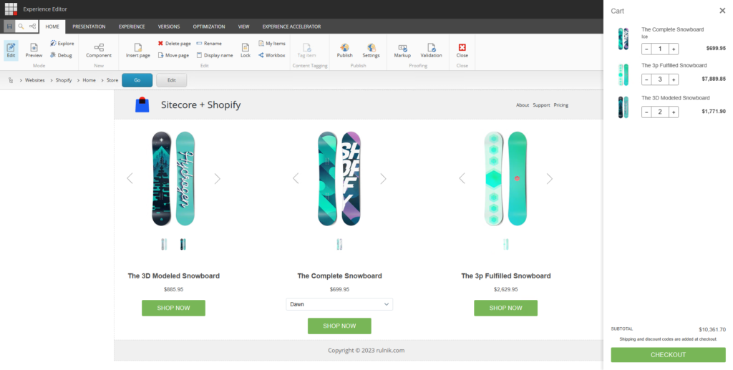Click the green Checkout button
Viewport: 733px width, 370px height.
668,355
